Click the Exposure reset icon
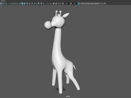The image size is (131, 98). 63,4
